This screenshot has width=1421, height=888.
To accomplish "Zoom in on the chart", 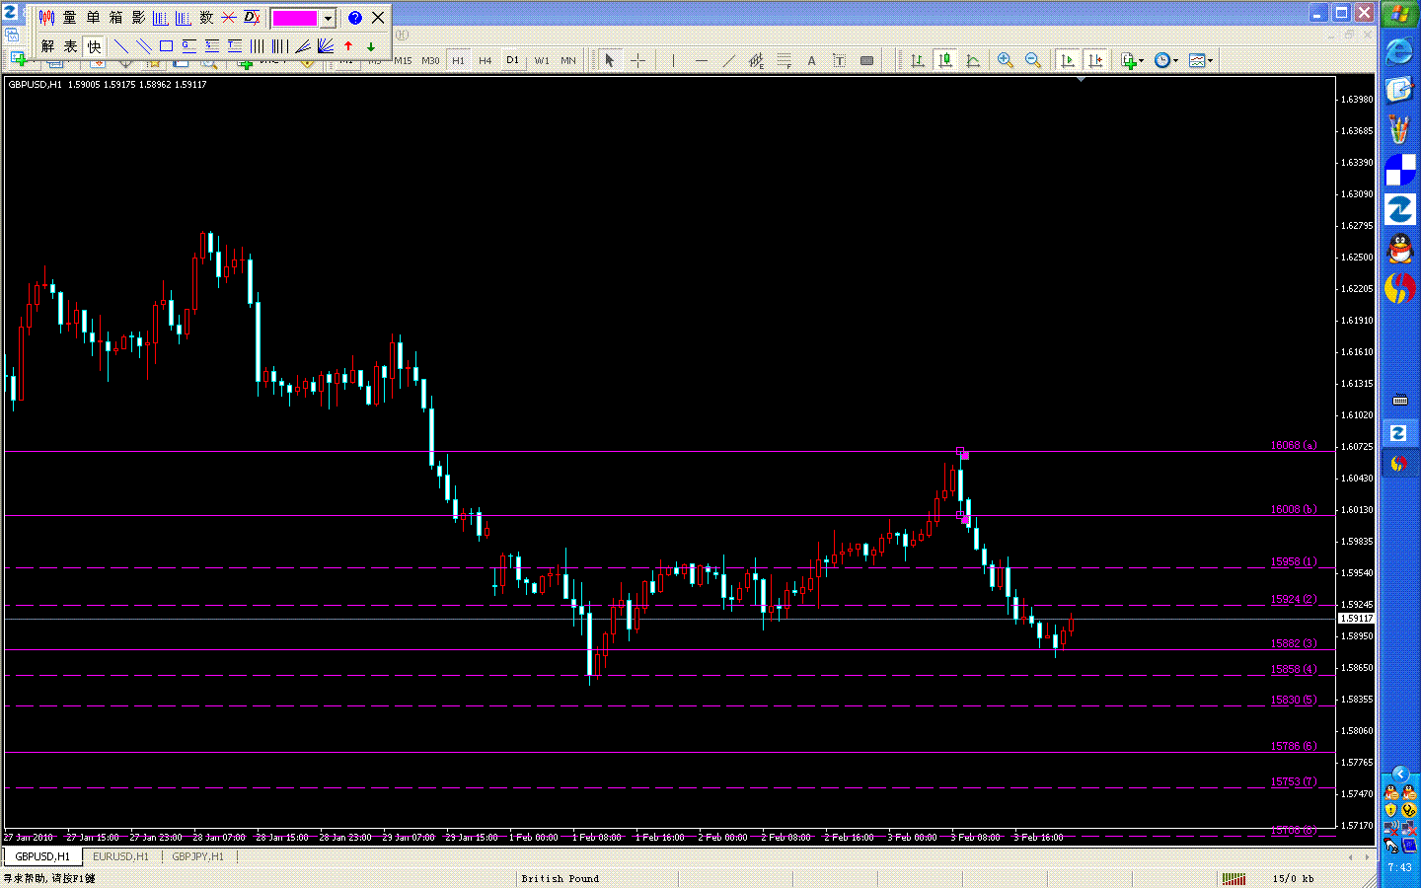I will tap(1006, 61).
